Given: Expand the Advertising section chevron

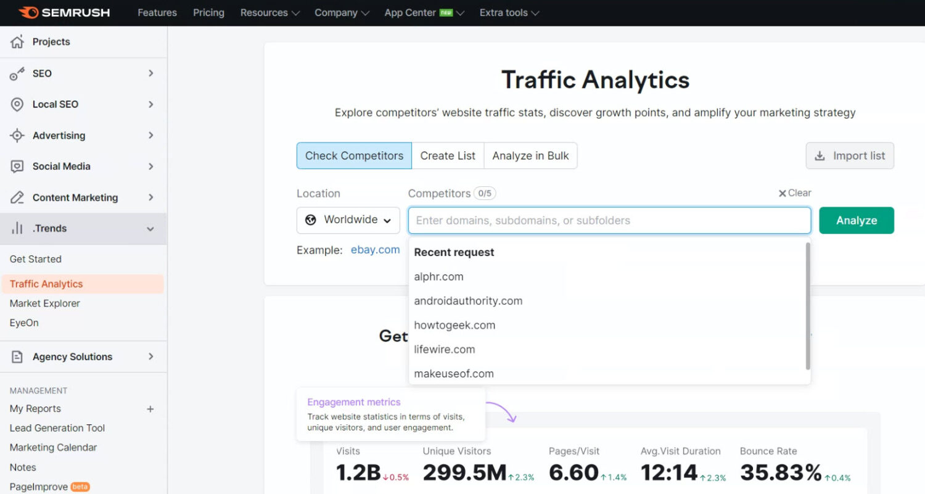Looking at the screenshot, I should [150, 136].
